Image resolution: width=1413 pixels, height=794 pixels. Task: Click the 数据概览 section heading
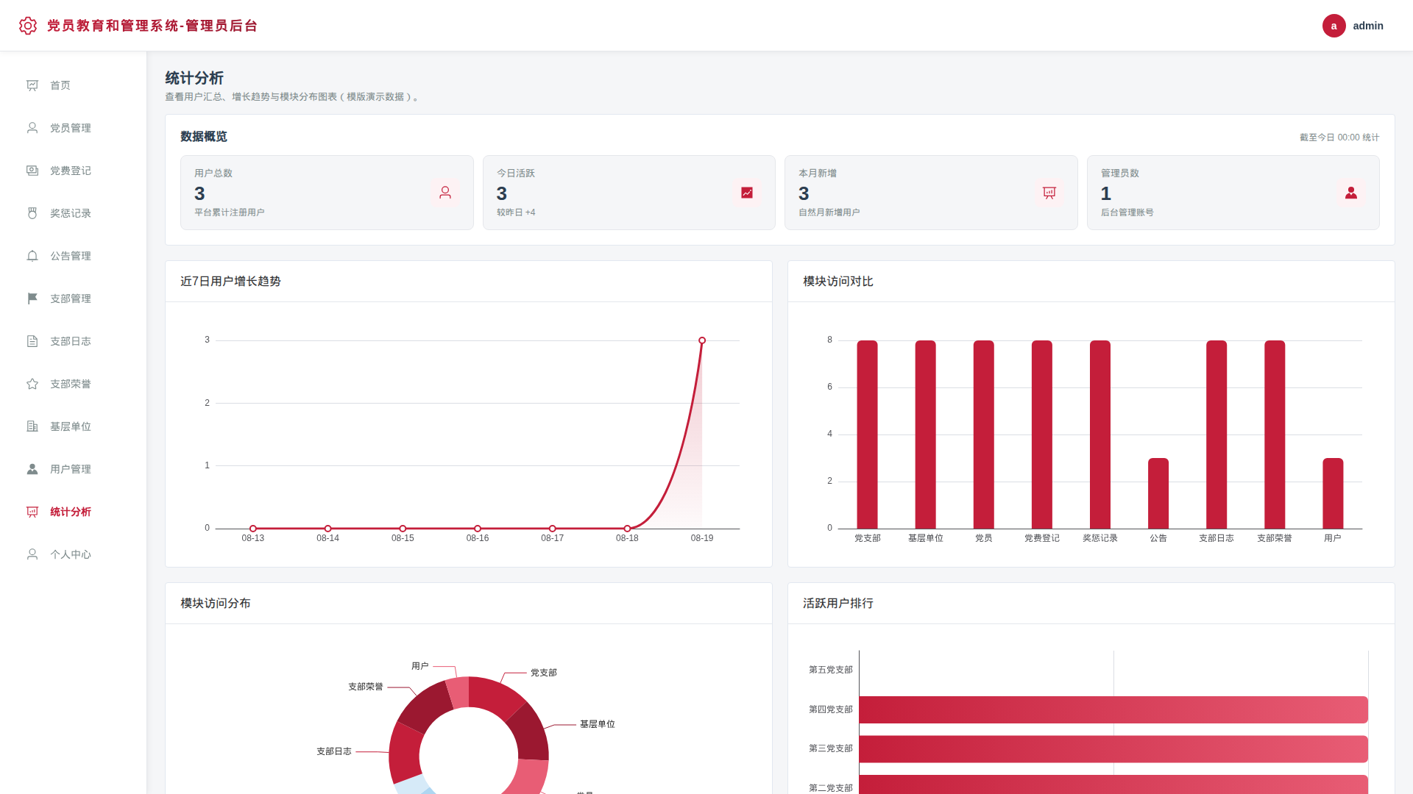(x=204, y=137)
